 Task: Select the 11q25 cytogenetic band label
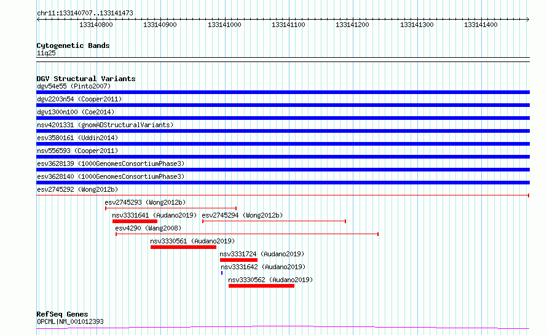click(46, 53)
